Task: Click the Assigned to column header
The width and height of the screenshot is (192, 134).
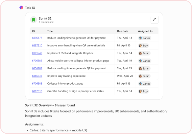Action: 145,31
